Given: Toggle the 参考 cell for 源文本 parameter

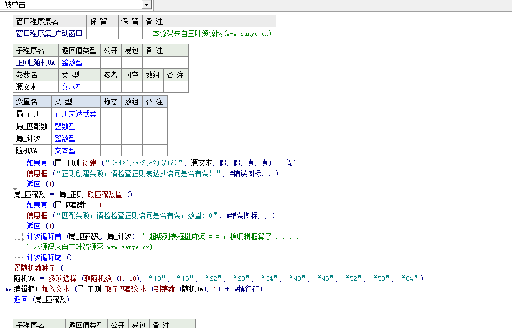Looking at the screenshot, I should pos(110,87).
